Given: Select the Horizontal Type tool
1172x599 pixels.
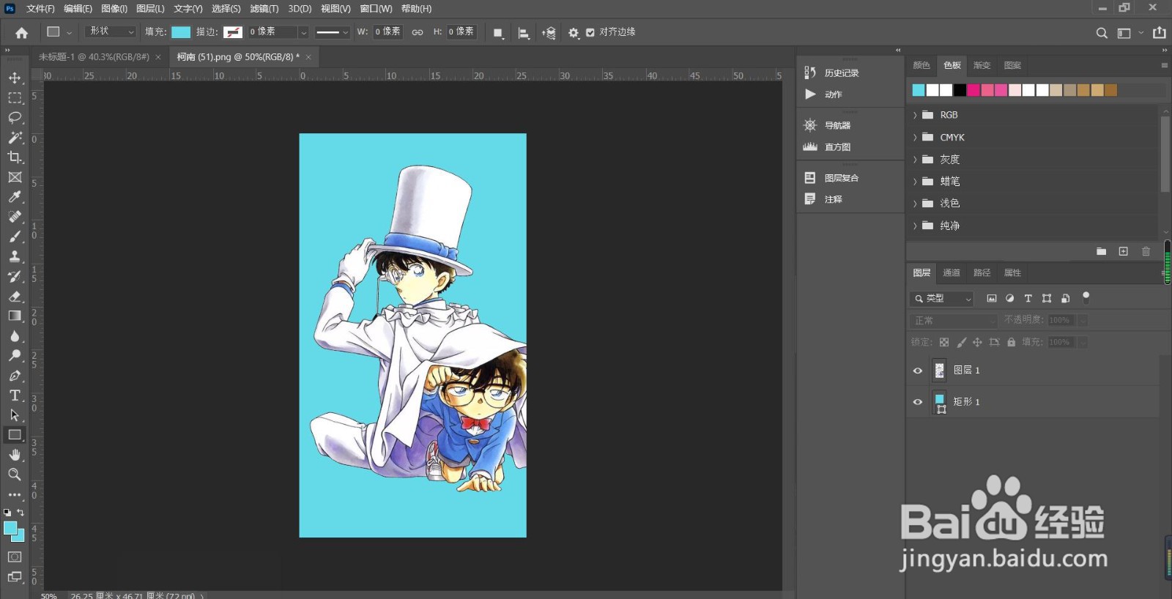Looking at the screenshot, I should pos(15,395).
